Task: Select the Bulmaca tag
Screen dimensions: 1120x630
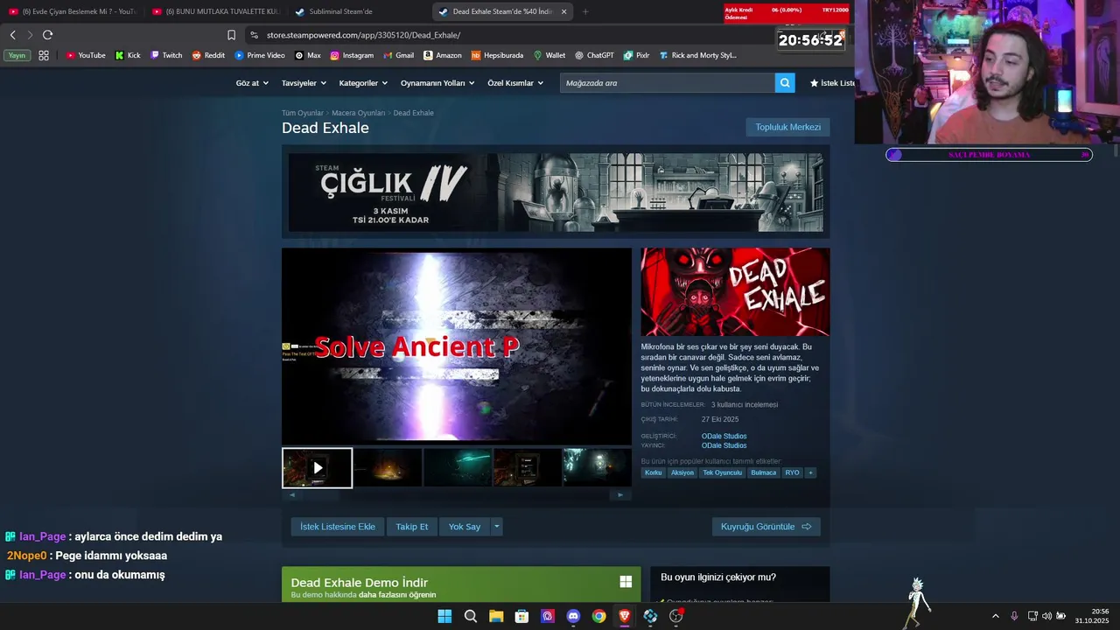Action: (x=764, y=472)
